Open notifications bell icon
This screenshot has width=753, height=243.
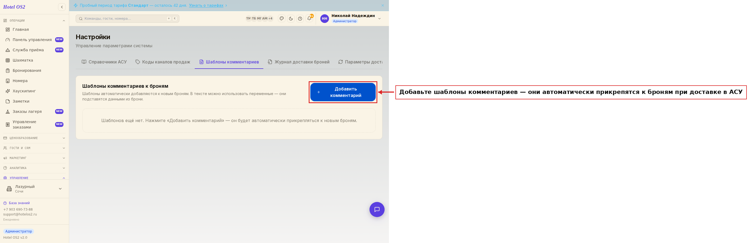(309, 18)
